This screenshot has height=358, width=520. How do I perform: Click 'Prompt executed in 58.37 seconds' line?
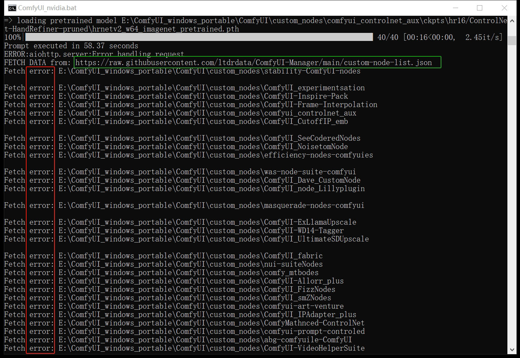[x=71, y=46]
